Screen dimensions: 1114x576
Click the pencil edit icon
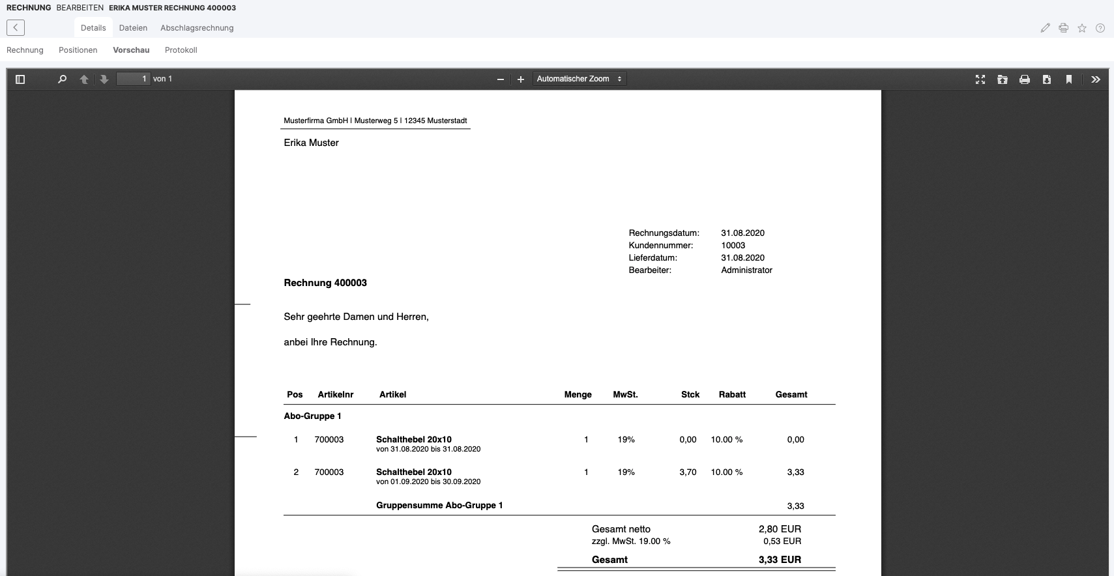1045,28
